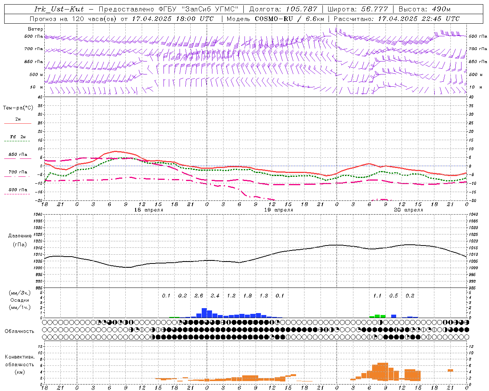This screenshot has width=489, height=391.
Task: Click the 1.1 precipitation amount
Action: pos(377,296)
